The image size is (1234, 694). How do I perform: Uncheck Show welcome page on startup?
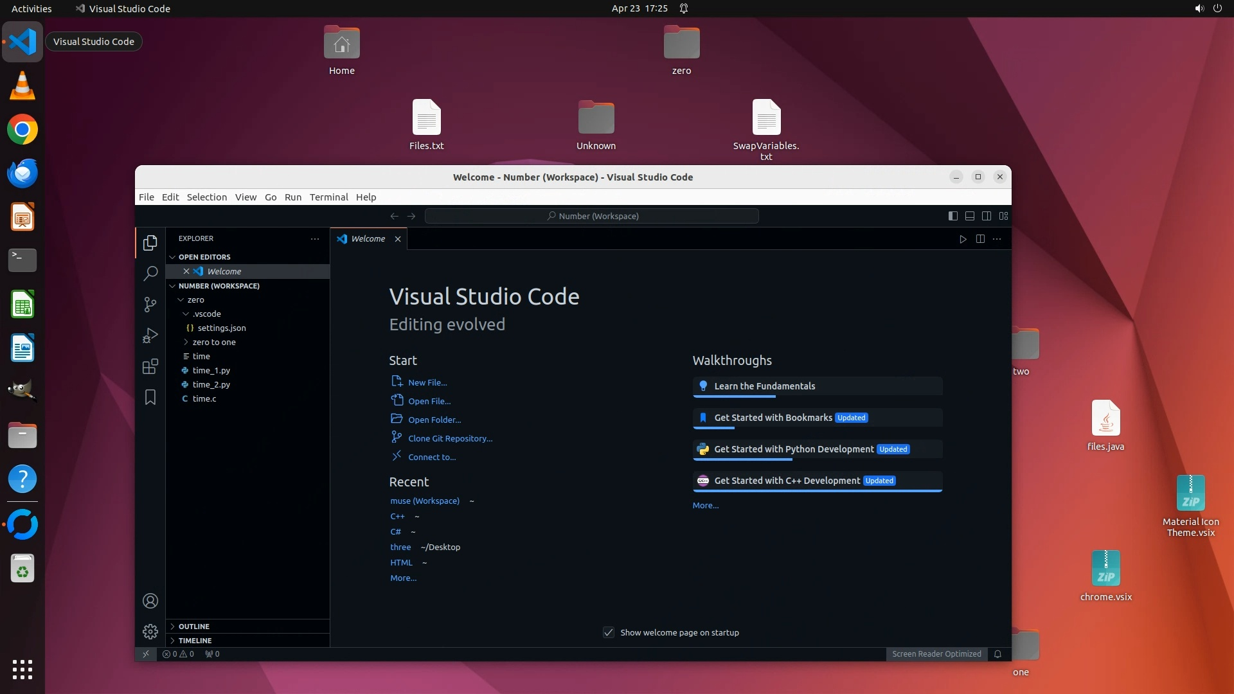click(x=608, y=632)
